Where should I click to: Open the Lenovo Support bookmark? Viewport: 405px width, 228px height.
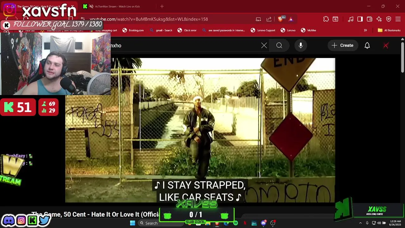[x=263, y=30]
